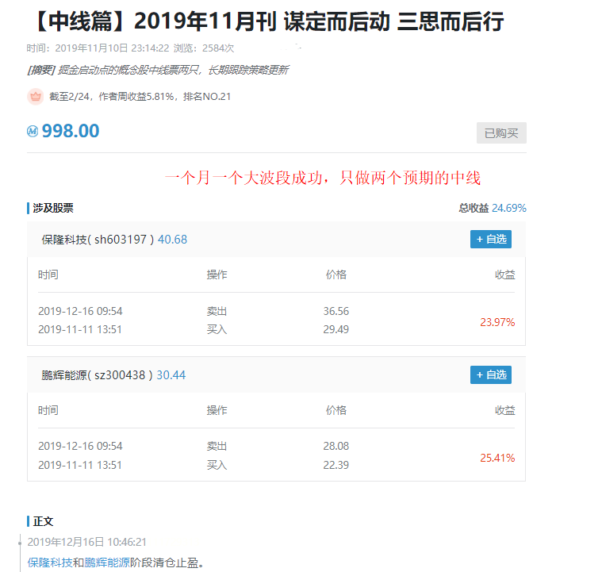
Task: Select sell price 36.56
Action: pyautogui.click(x=336, y=311)
